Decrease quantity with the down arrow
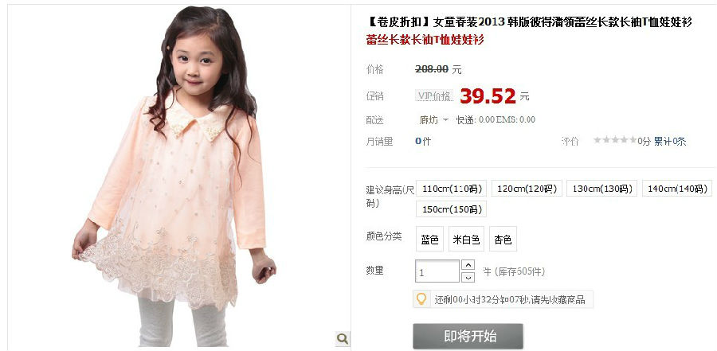This screenshot has height=351, width=717. [x=468, y=277]
